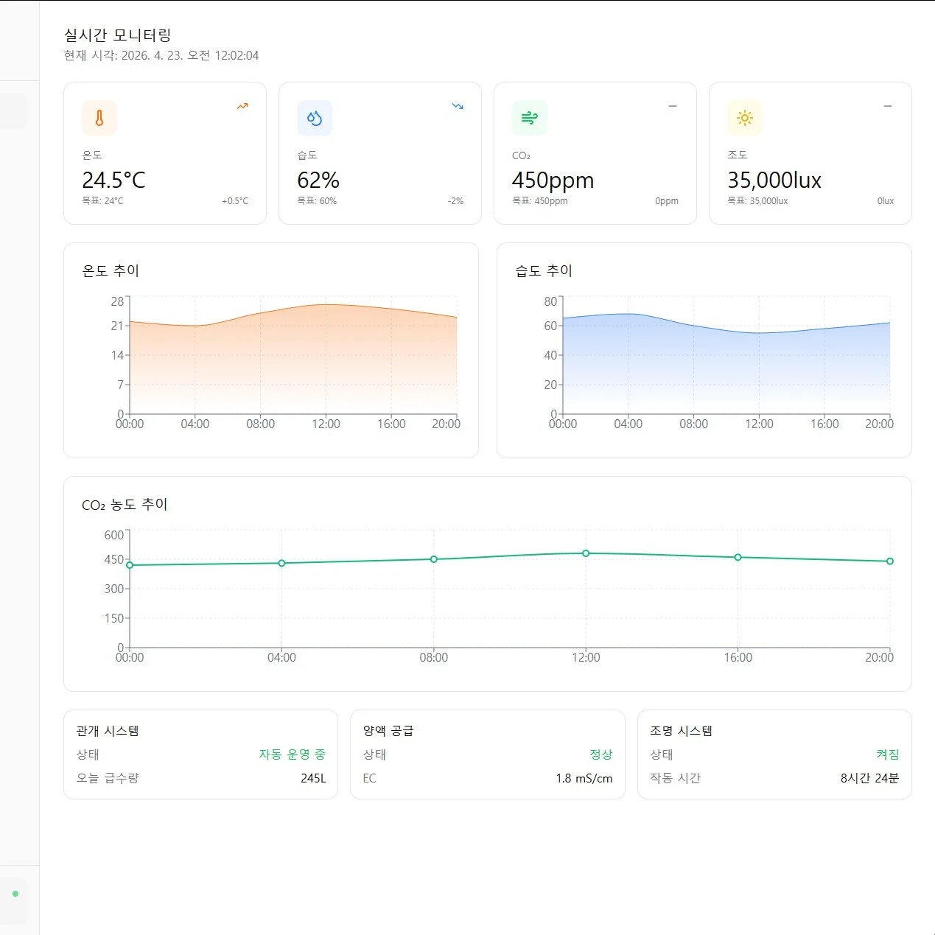Click the CO₂ chart data point at 04:00
Screen dimensions: 935x935
click(281, 563)
